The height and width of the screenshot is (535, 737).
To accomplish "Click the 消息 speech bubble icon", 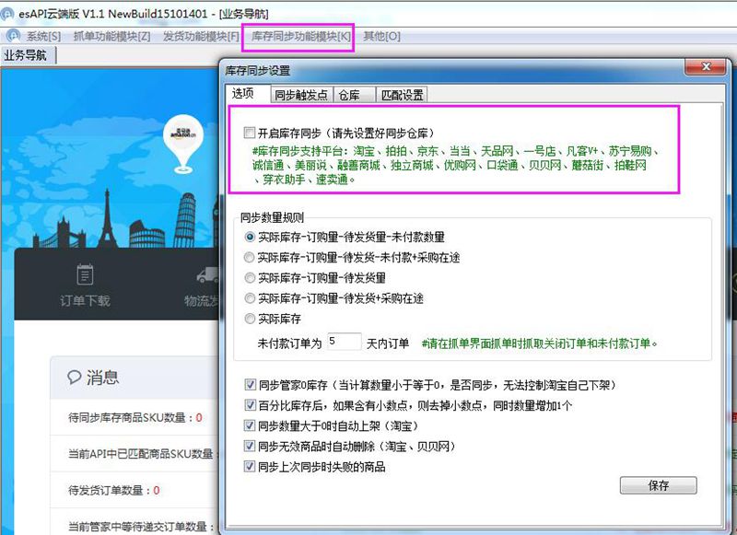I will point(75,377).
